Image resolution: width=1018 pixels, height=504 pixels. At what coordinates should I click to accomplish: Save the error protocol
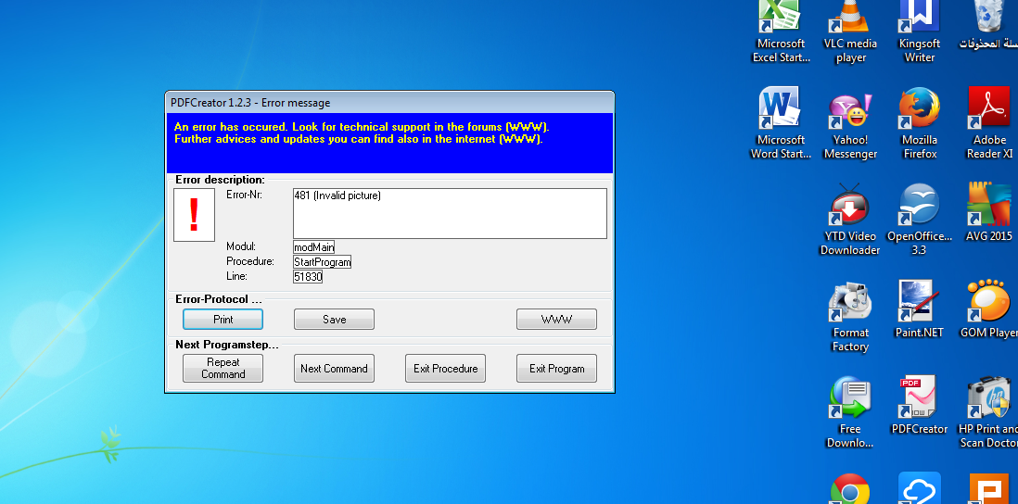[x=335, y=319]
